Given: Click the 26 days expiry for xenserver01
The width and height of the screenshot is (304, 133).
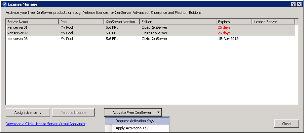Looking at the screenshot, I should pyautogui.click(x=224, y=27).
